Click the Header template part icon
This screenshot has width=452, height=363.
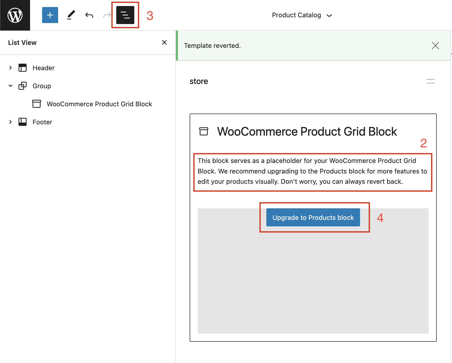[x=23, y=68]
